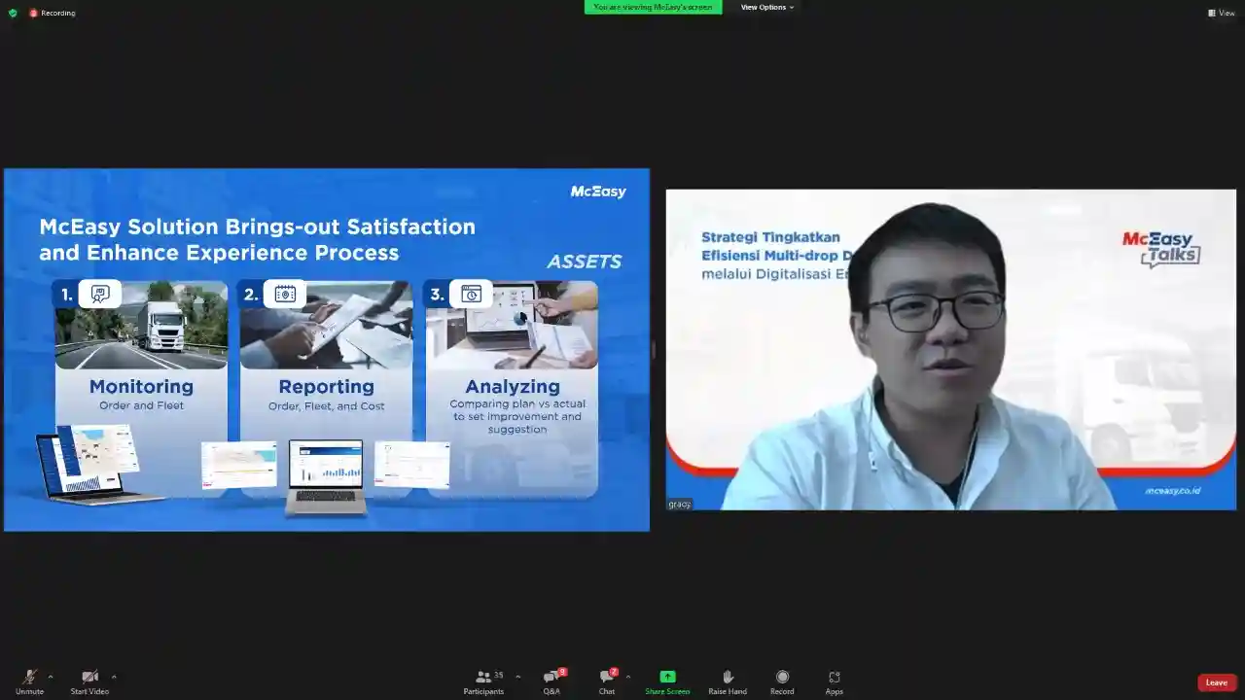Raise Hand in the meeting
This screenshot has height=700, width=1245.
point(728,682)
